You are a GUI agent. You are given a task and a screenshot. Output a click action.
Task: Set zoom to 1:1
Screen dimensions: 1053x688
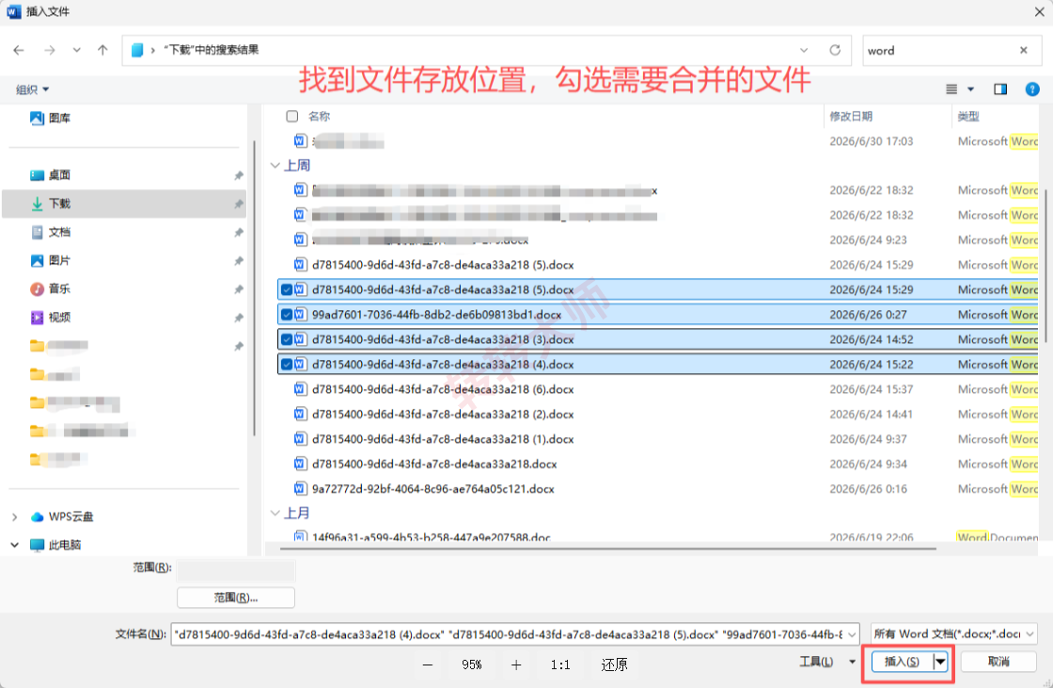click(560, 665)
